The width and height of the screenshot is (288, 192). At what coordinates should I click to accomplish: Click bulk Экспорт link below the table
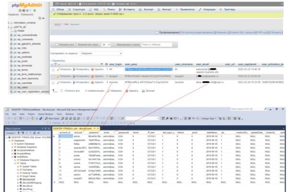point(148,91)
